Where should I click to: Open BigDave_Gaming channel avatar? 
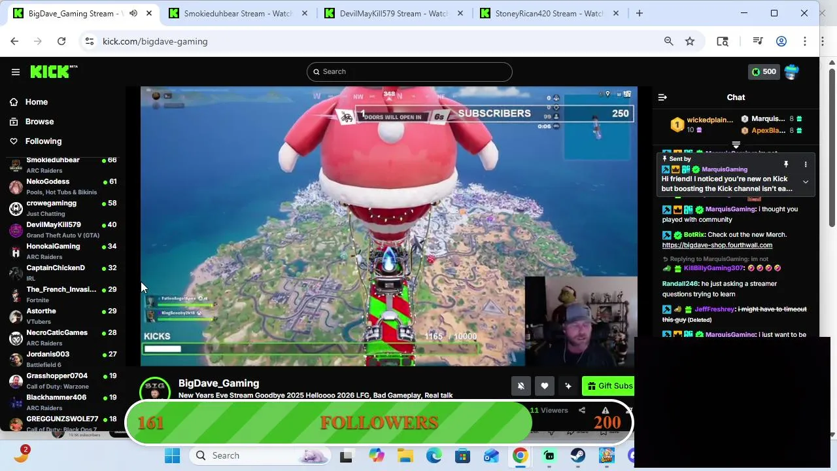pos(155,391)
